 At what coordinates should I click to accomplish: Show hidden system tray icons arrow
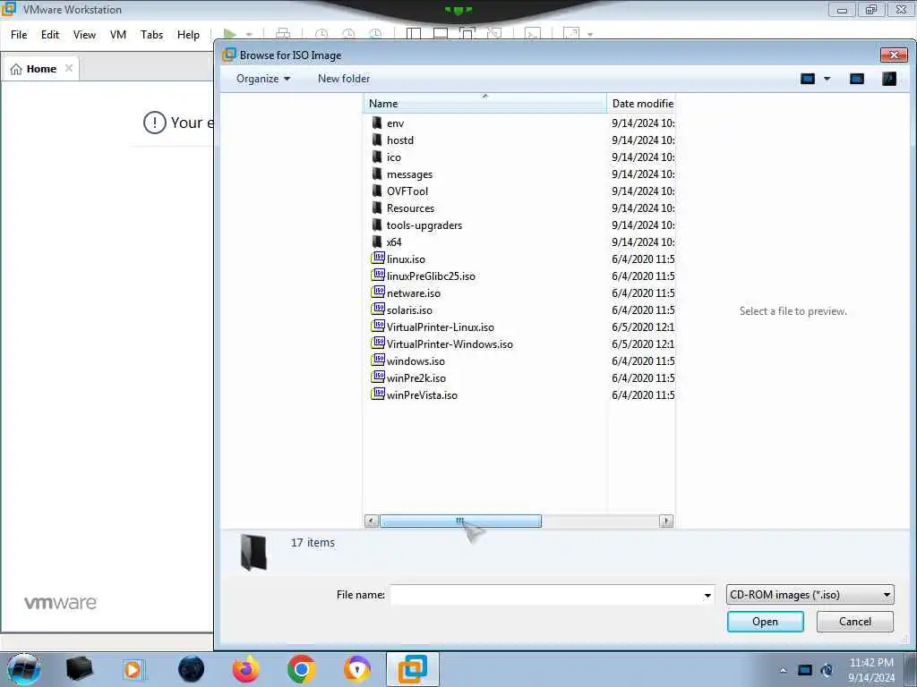(783, 670)
